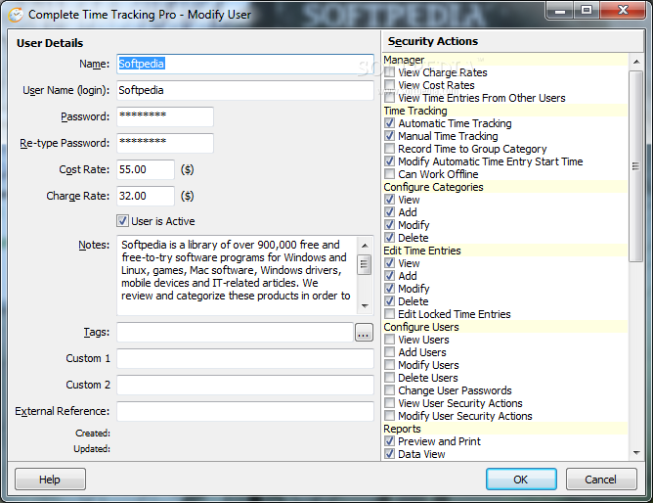Check Record Time to Group Category
This screenshot has height=503, width=653.
pos(389,149)
